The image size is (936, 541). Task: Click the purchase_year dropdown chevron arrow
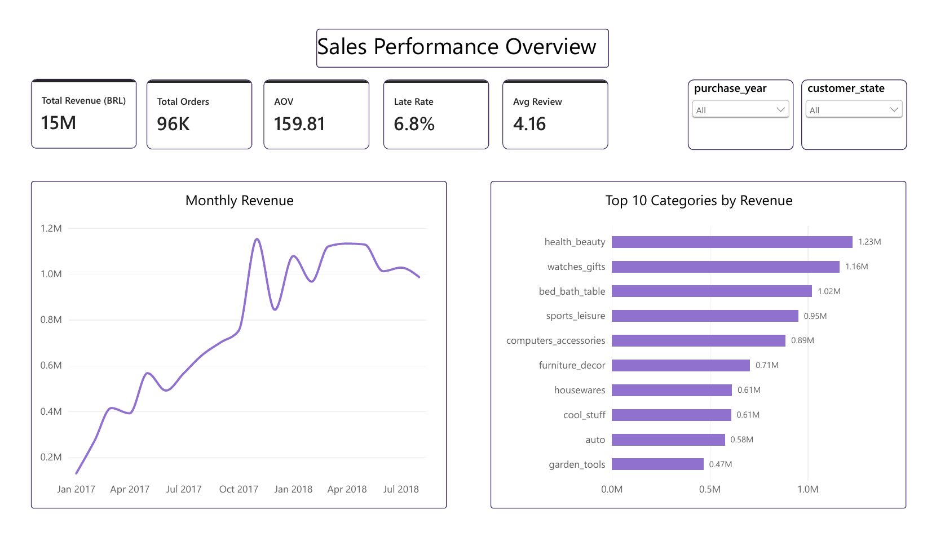[780, 109]
